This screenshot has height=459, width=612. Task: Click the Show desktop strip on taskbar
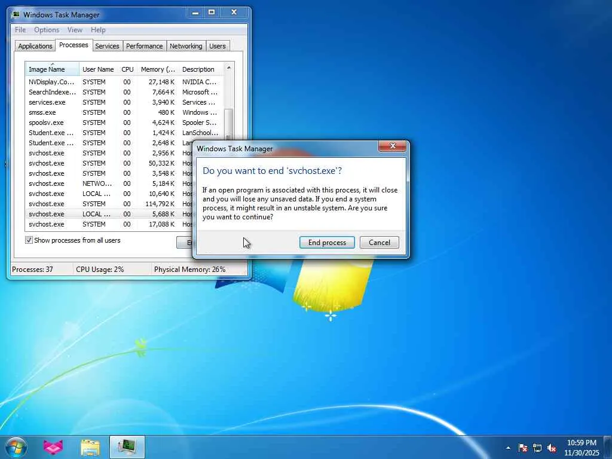608,447
